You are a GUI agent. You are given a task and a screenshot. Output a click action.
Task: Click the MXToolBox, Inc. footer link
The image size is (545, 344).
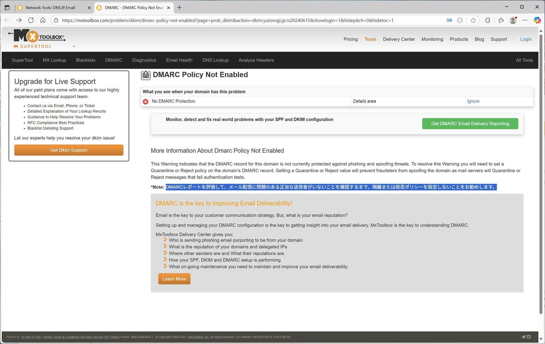pos(198,337)
